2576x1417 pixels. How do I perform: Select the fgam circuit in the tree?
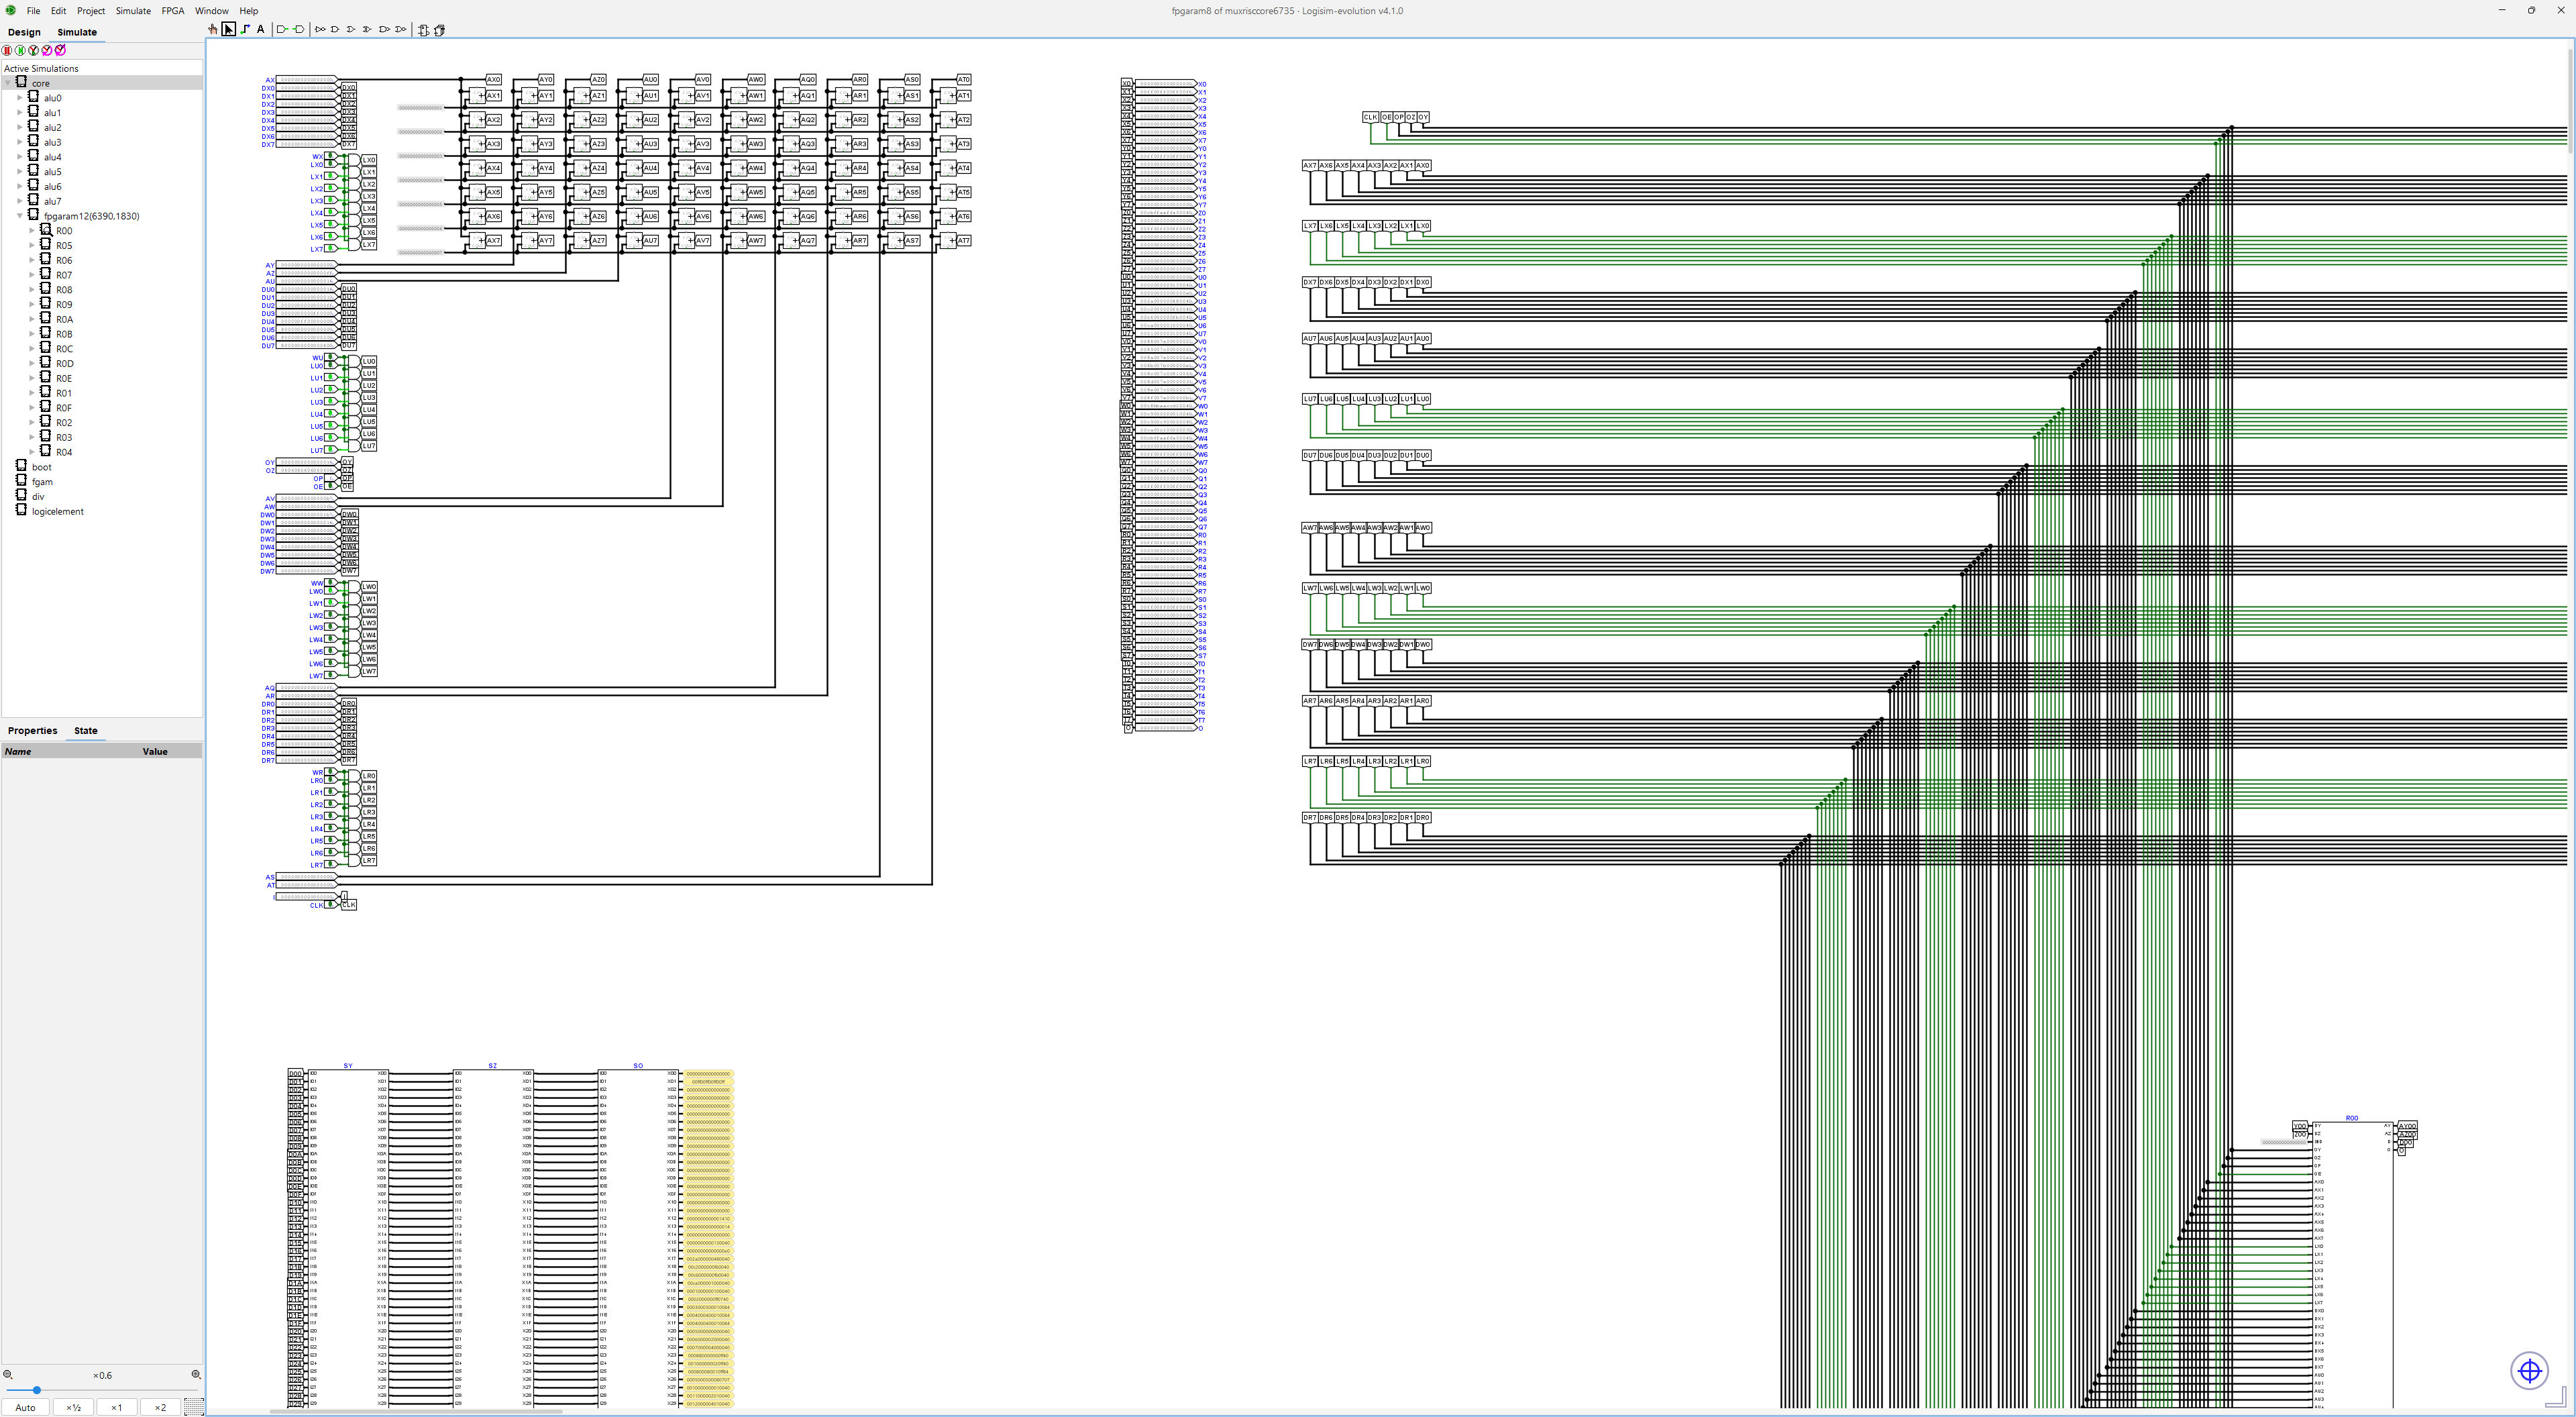[x=42, y=482]
